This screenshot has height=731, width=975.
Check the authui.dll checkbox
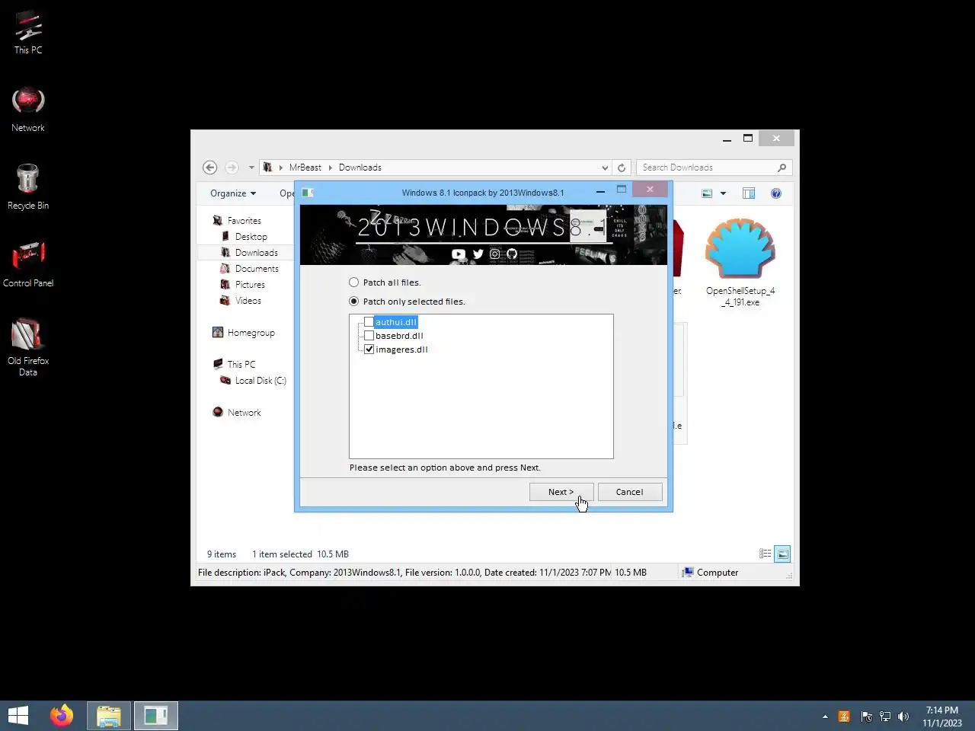(x=369, y=322)
